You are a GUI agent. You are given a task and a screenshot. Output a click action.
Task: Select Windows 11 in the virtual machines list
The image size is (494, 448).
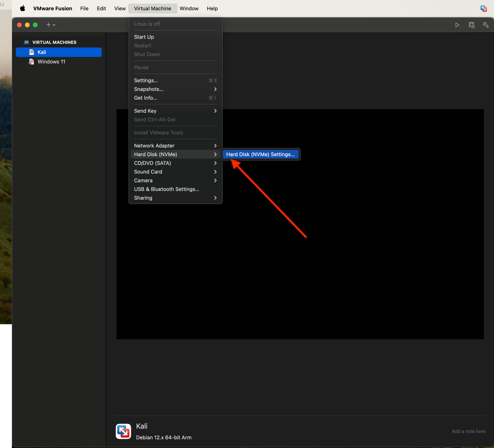[51, 62]
